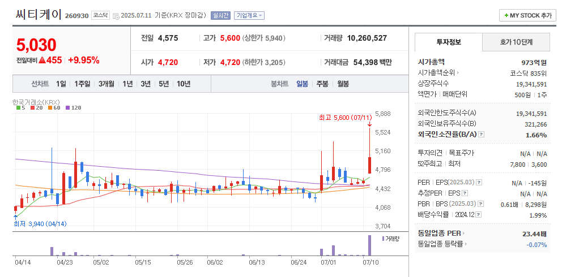
Task: Click the current price 5,030
Action: tap(36, 45)
